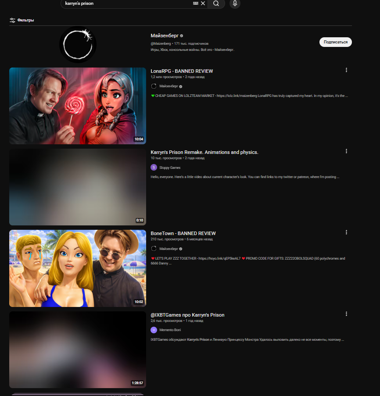
Task: Click the 2,6 тыс. просмотров view count
Action: (x=166, y=321)
